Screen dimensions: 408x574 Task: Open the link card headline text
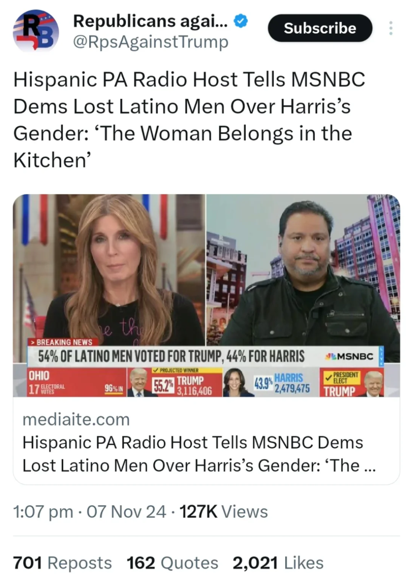click(x=199, y=454)
